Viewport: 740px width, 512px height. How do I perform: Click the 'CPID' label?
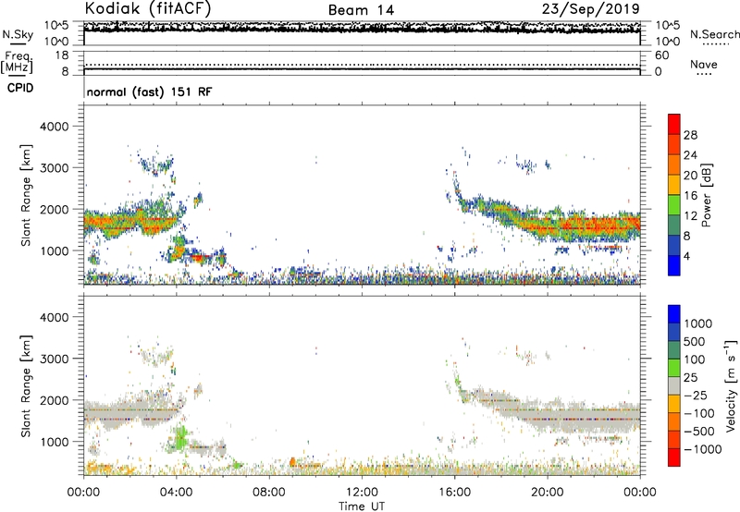(20, 88)
